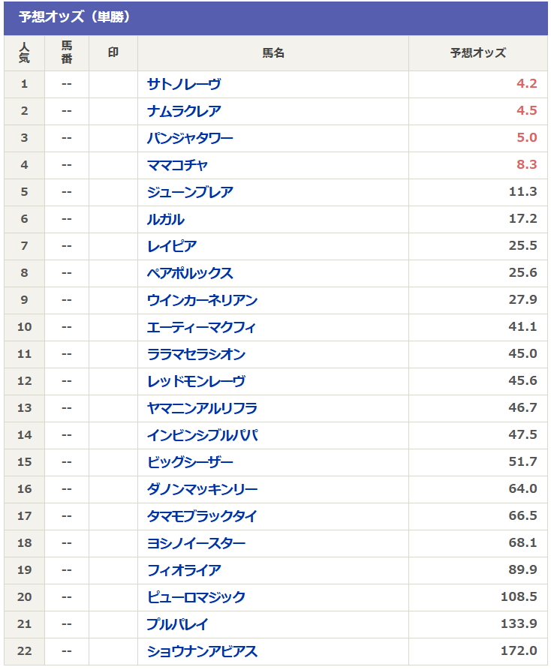Viewport: 551px width, 670px height.
Task: Click the 人気 column header
Action: pos(24,53)
